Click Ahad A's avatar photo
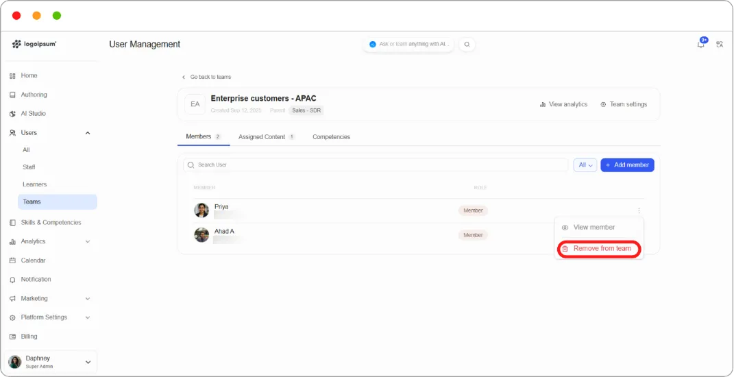This screenshot has height=377, width=734. click(x=201, y=234)
